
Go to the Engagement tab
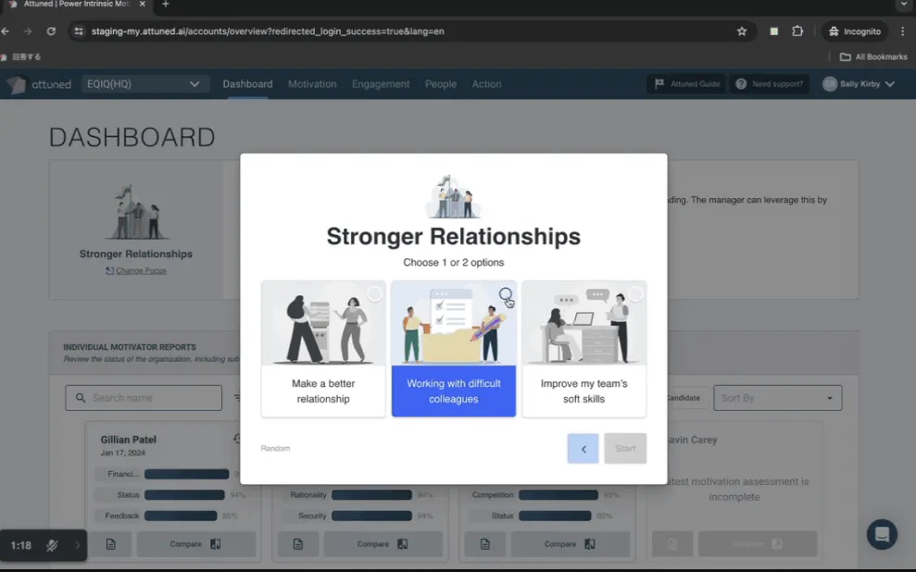pos(380,84)
